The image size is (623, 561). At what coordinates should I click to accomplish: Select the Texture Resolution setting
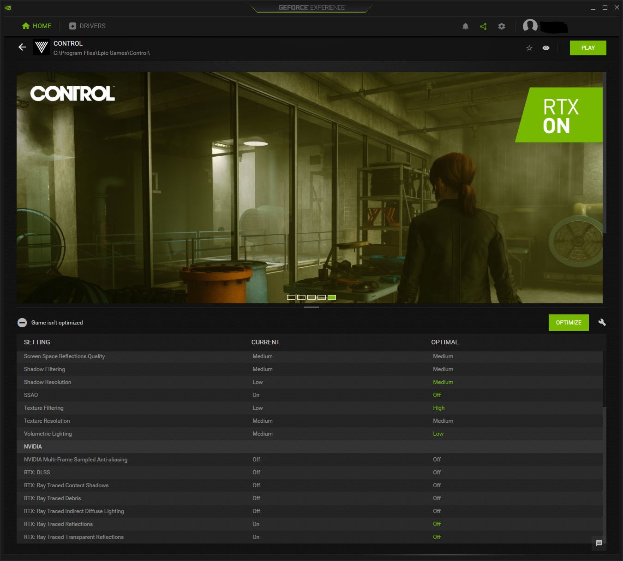tap(310, 421)
